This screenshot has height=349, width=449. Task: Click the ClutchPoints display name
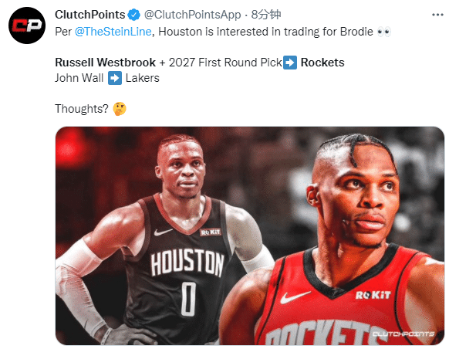click(x=90, y=15)
